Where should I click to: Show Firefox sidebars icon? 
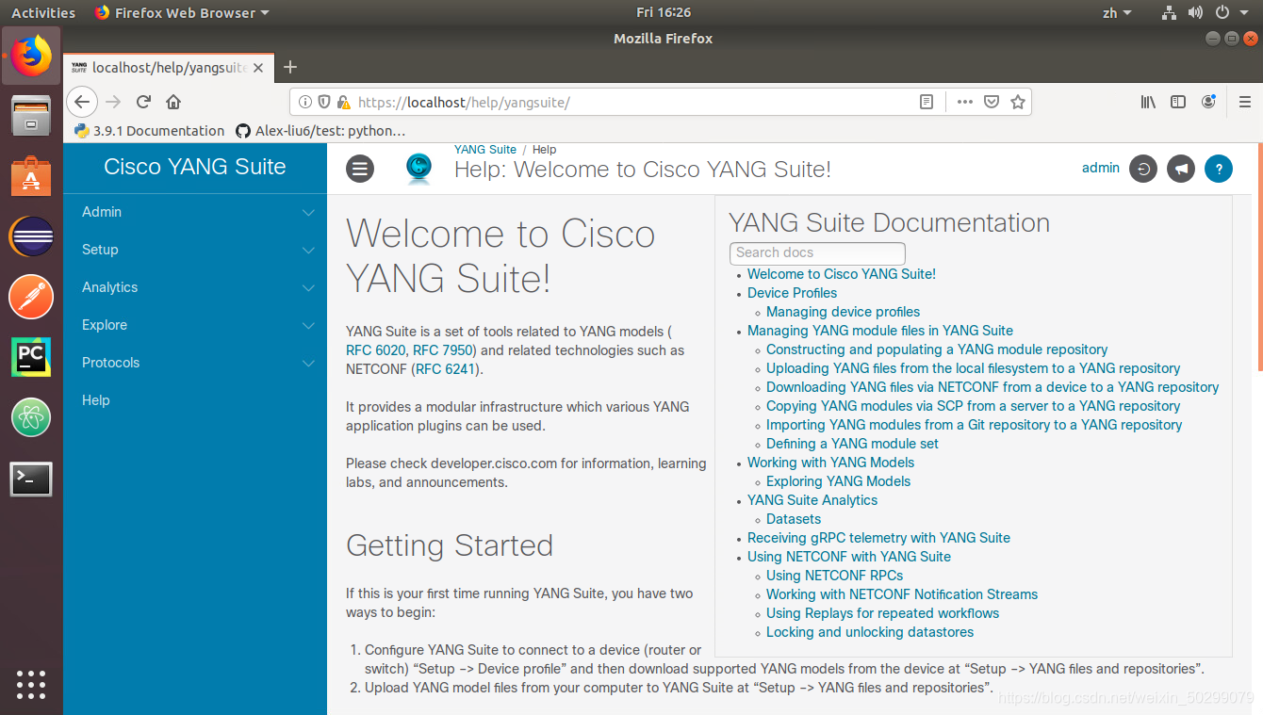tap(1178, 102)
